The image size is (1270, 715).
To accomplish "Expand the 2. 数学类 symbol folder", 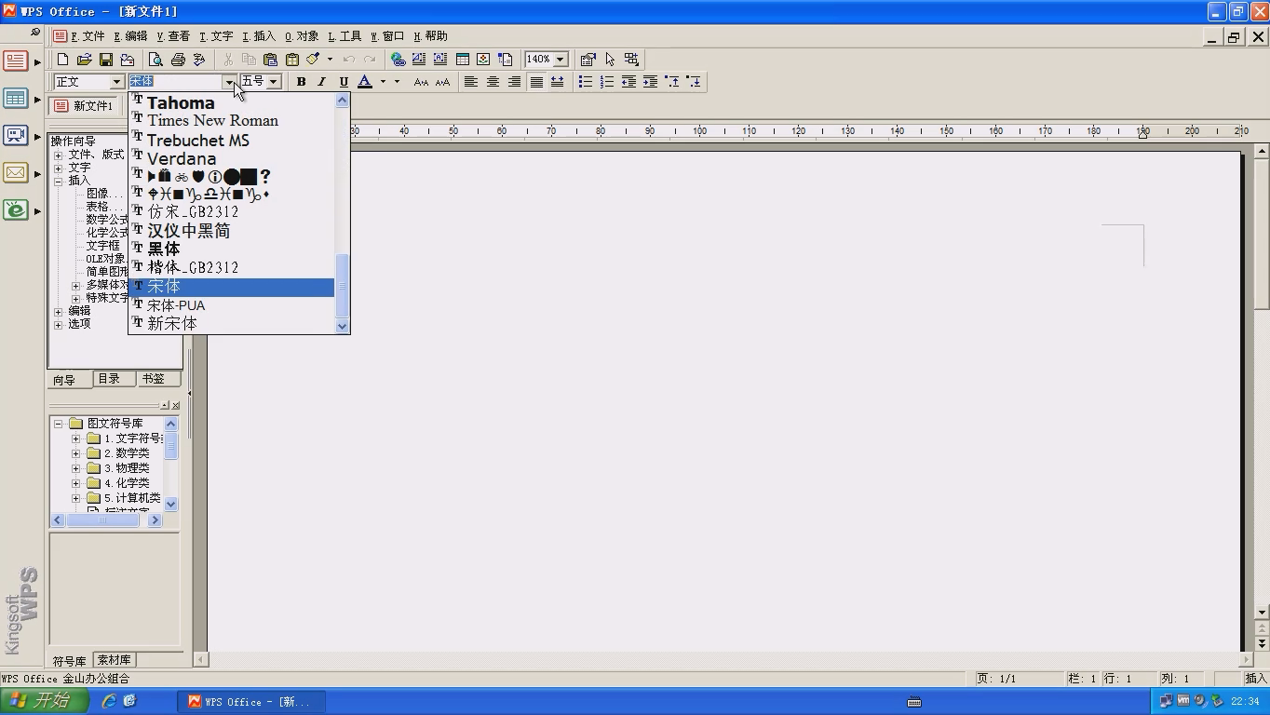I will (76, 453).
